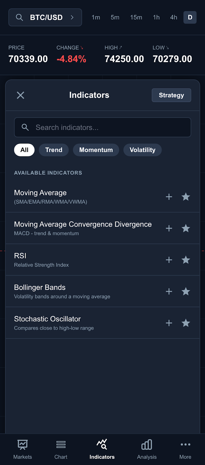Filter indicators by Momentum category
Screen dimensions: 205x465
[96, 150]
